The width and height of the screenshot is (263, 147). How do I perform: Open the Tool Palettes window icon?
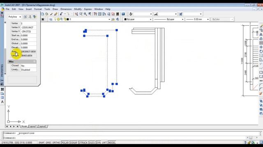coord(104,14)
